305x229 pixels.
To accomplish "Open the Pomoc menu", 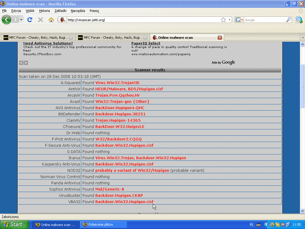I will click(x=94, y=11).
